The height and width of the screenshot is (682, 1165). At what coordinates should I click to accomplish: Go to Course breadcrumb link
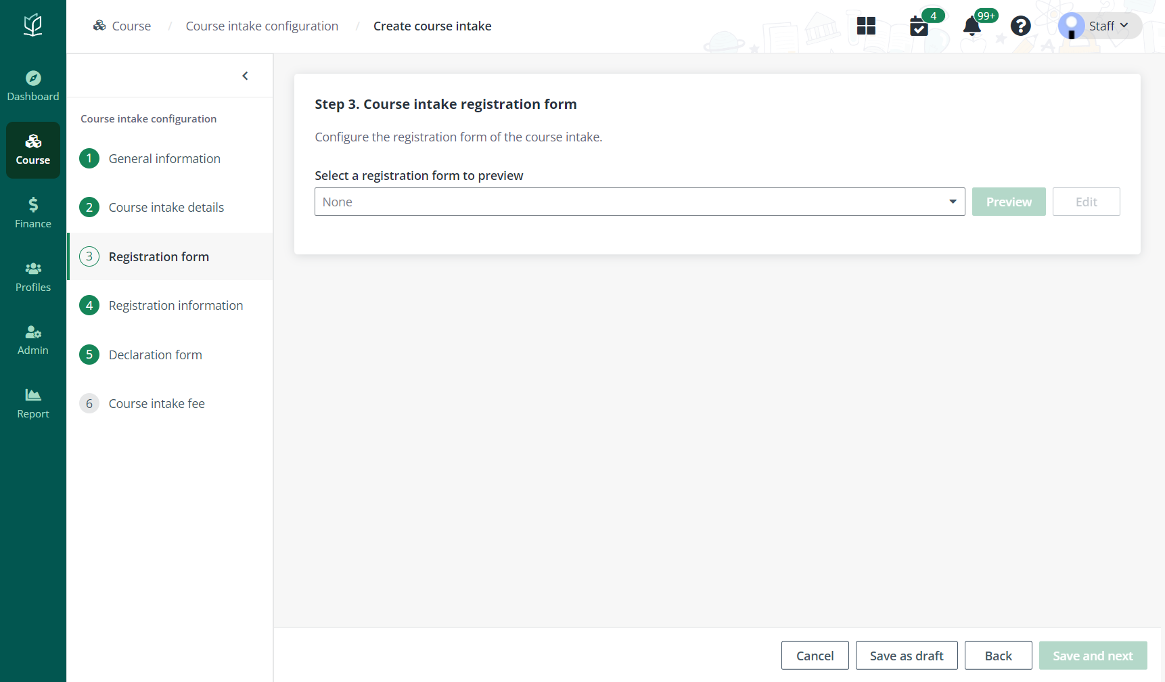[122, 26]
